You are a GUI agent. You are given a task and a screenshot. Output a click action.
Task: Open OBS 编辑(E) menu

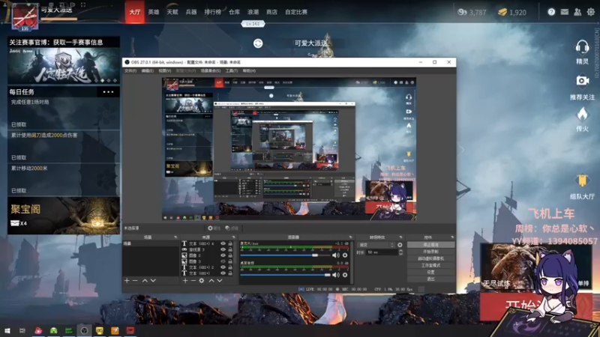click(147, 70)
